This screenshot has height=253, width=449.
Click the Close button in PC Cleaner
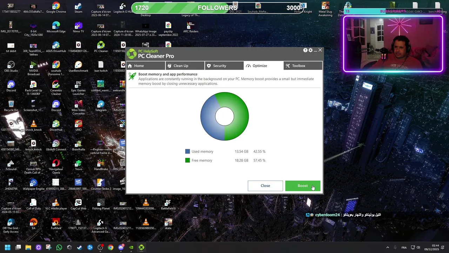point(265,186)
